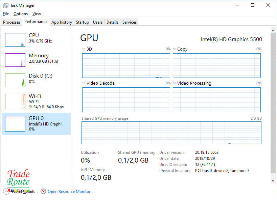The width and height of the screenshot is (277, 200).
Task: Open the Video Processing engine dropdown
Action: coord(175,83)
